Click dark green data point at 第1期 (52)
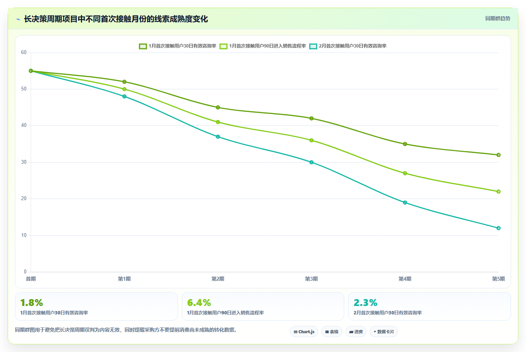The image size is (526, 352). (x=124, y=82)
